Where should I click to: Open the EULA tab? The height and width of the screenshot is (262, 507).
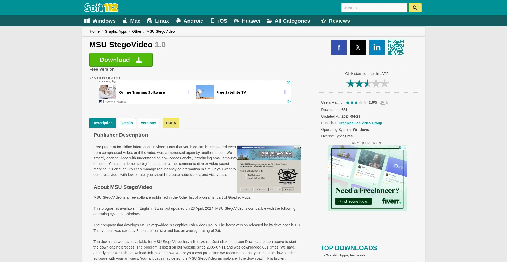(171, 123)
